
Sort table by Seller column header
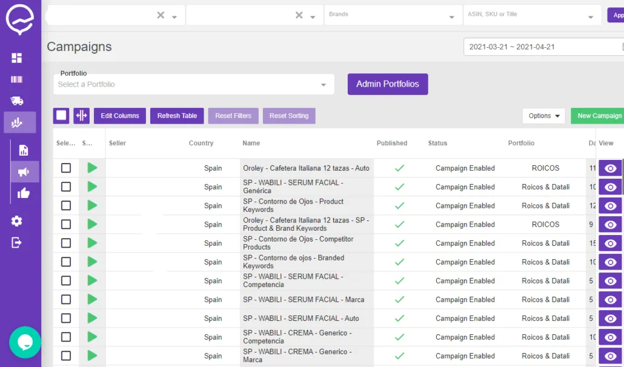(118, 143)
